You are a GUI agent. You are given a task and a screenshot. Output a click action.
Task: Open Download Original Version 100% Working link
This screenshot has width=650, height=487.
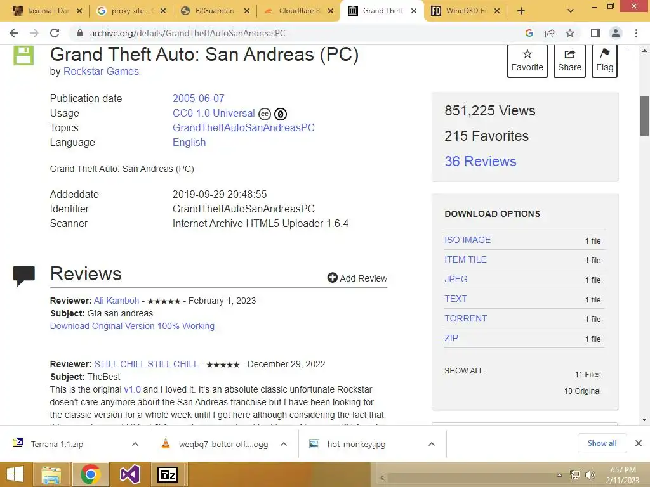pyautogui.click(x=132, y=326)
